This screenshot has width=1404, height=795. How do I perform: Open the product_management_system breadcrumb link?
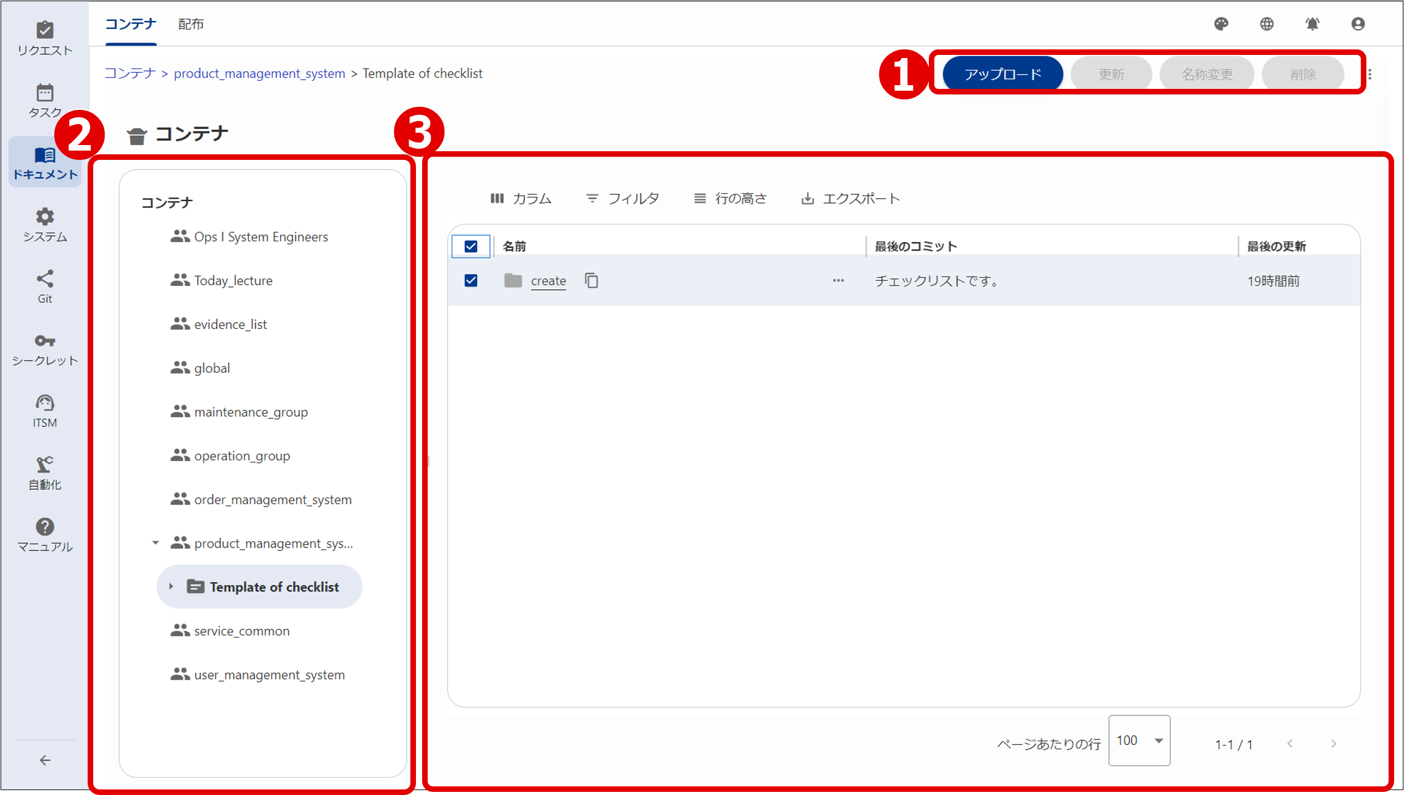click(259, 73)
